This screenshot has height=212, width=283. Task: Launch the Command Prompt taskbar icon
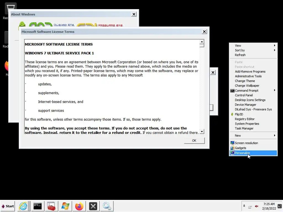tap(38, 206)
